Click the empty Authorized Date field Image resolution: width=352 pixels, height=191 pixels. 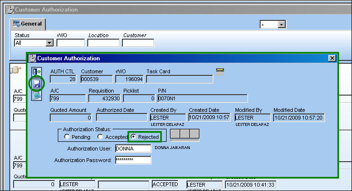point(122,118)
